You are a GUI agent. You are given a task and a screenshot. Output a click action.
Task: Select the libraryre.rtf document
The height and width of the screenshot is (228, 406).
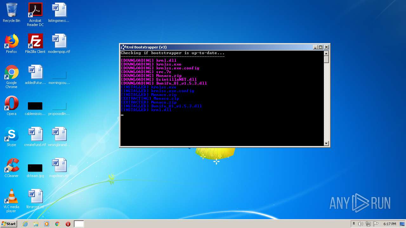[35, 199]
